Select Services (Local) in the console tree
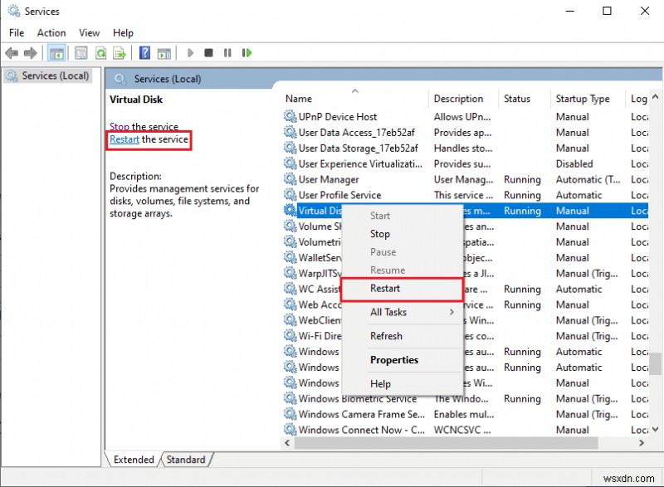Screen dimensions: 664x487 click(x=48, y=75)
